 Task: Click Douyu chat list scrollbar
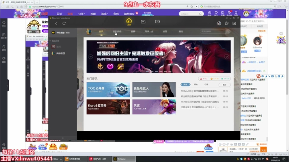[267, 139]
